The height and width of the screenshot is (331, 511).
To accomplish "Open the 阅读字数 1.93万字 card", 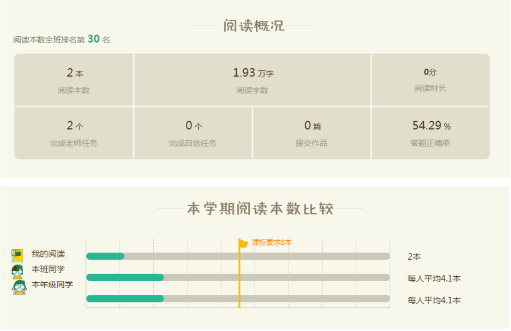I will (252, 80).
